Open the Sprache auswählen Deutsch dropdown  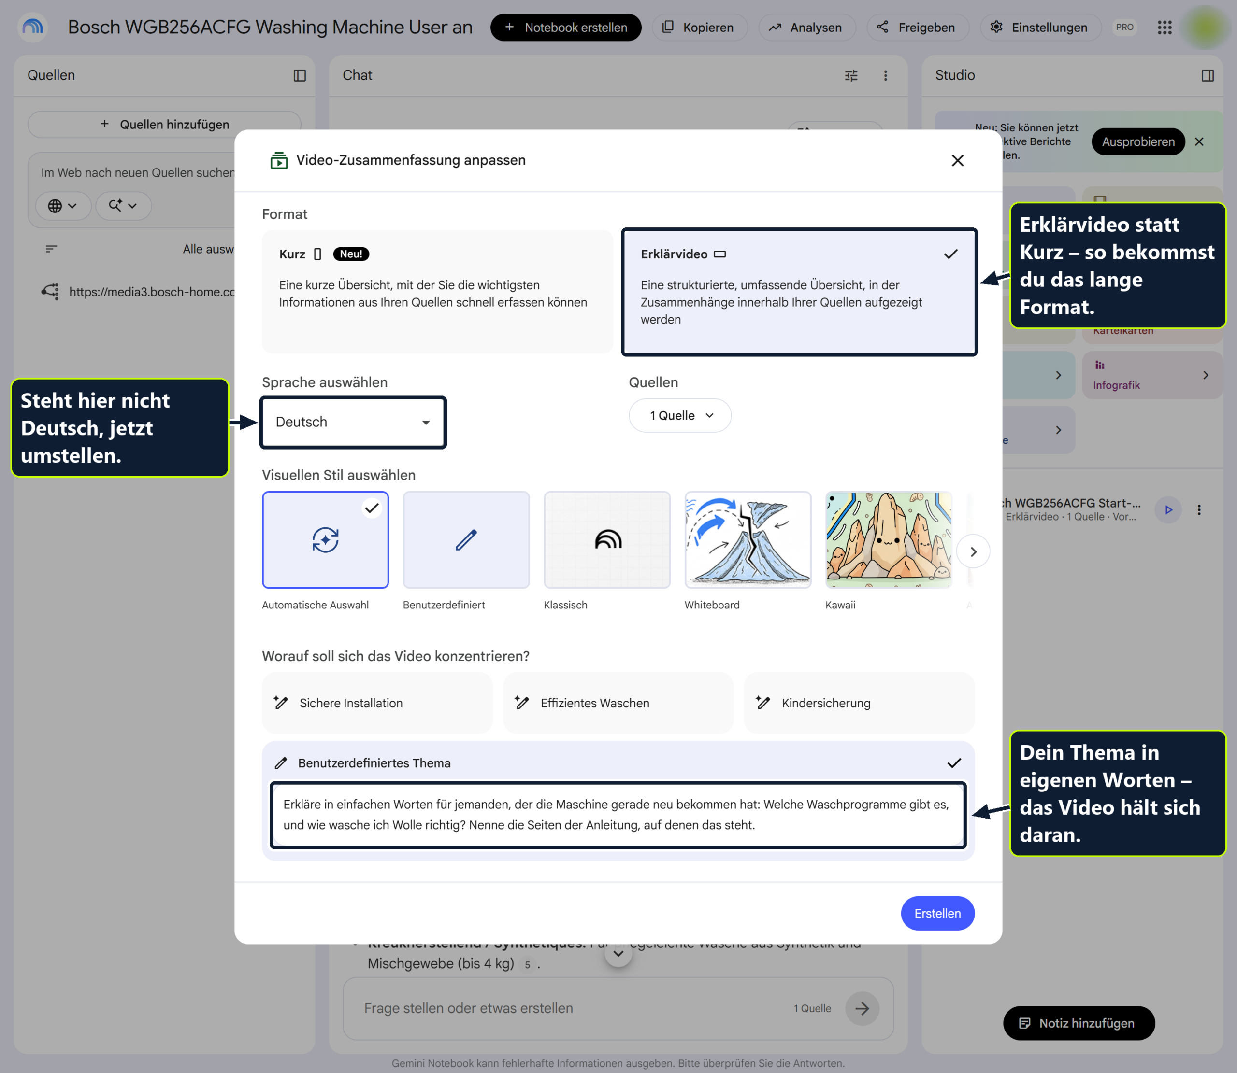point(353,422)
